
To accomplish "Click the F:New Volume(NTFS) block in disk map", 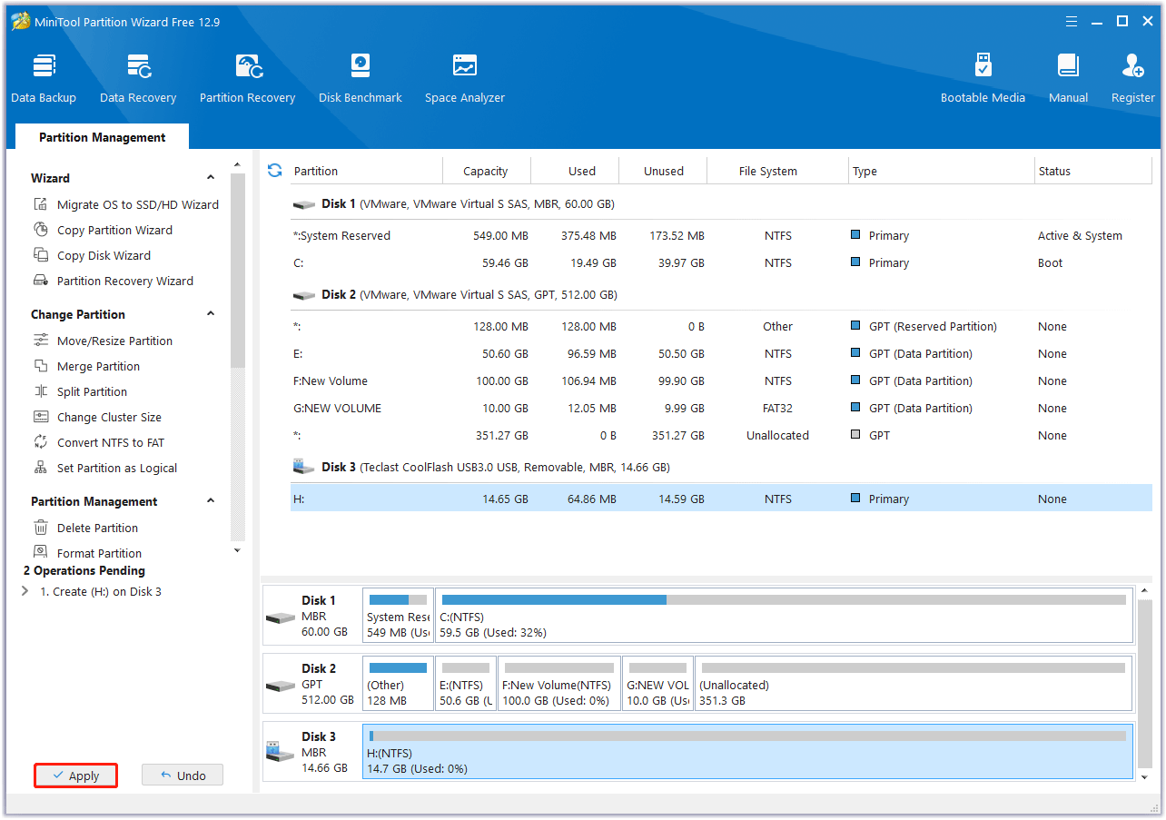I will tap(559, 683).
